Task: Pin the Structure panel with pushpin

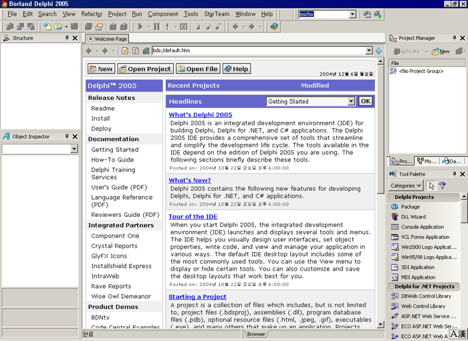Action: pyautogui.click(x=67, y=38)
